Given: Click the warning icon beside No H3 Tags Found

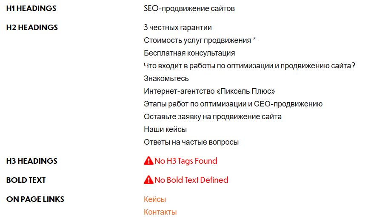Looking at the screenshot, I should pos(148,161).
